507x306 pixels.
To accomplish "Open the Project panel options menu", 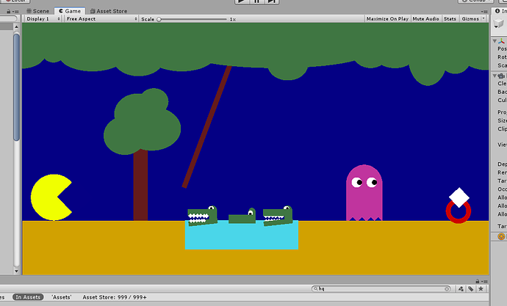I will pos(484,282).
